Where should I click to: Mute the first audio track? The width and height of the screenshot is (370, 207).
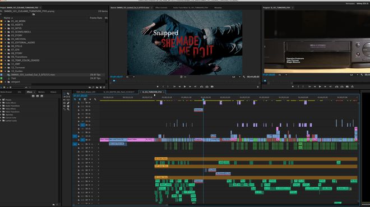[90, 144]
